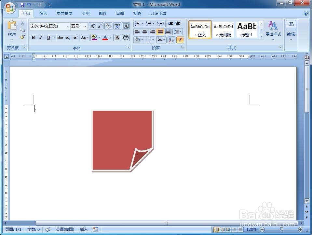Open font name dropdown 宋体
This screenshot has width=312, height=235.
coord(68,26)
